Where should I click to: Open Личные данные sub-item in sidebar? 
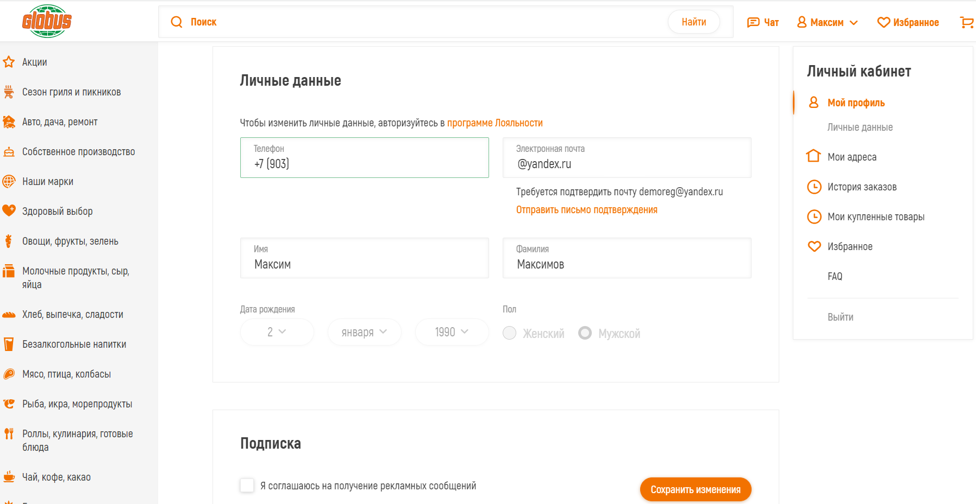[860, 127]
